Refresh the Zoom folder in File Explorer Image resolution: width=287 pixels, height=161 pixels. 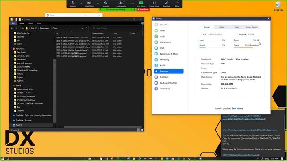pyautogui.click(x=87, y=28)
